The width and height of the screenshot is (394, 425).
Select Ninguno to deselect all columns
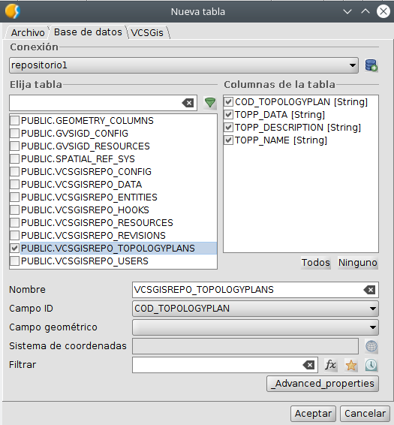tap(358, 263)
